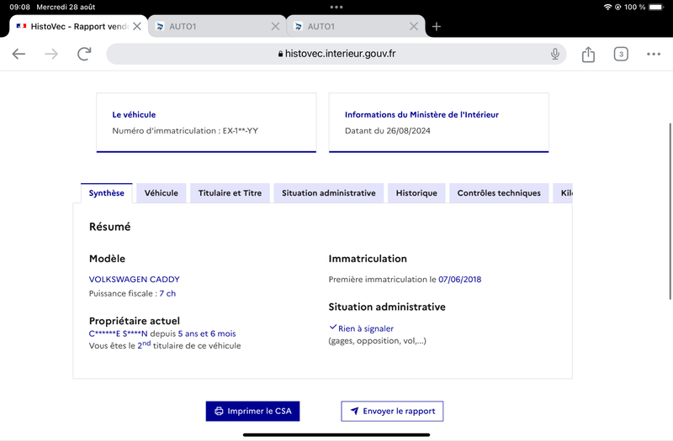Close the second AUTO1 tab
Image resolution: width=673 pixels, height=441 pixels.
click(413, 27)
